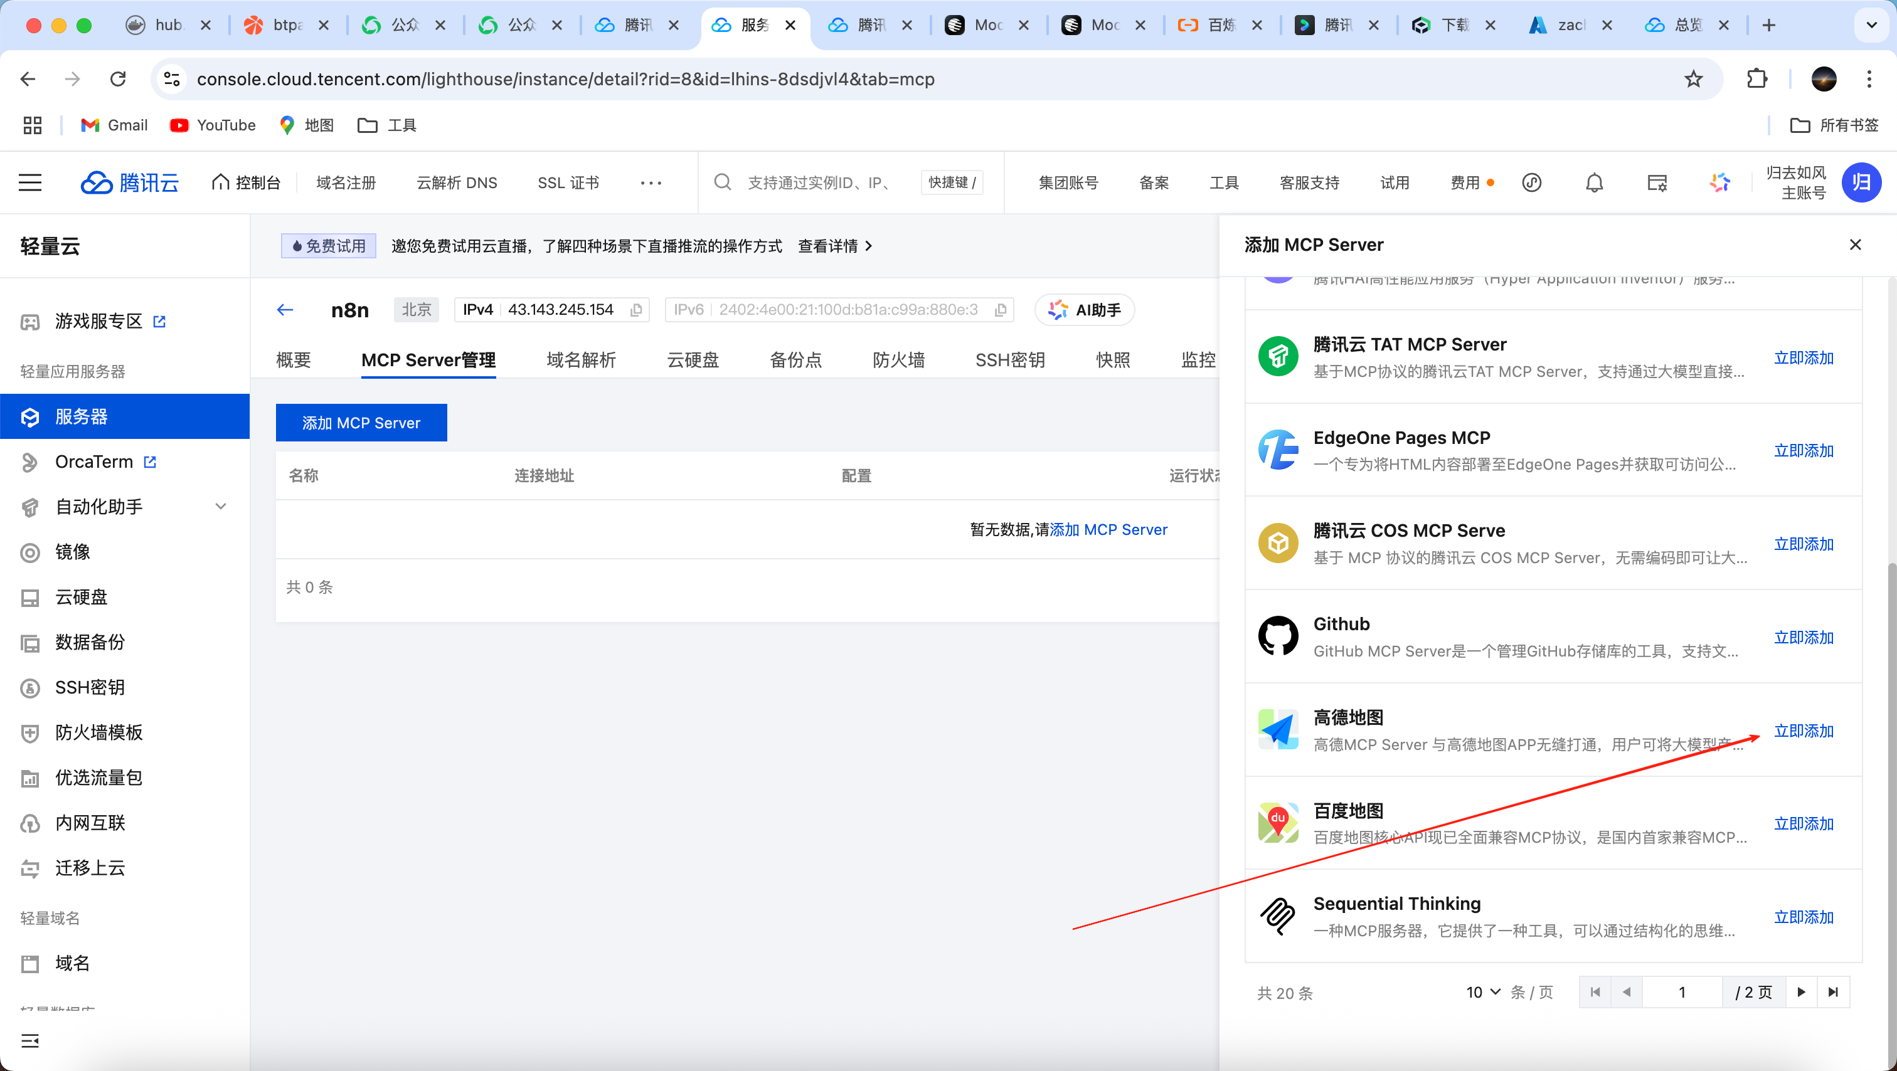
Task: Switch to the 快照 tab
Action: click(x=1113, y=360)
